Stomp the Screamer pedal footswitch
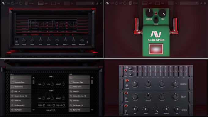Screen dimensions: 208x117 pos(156,49)
